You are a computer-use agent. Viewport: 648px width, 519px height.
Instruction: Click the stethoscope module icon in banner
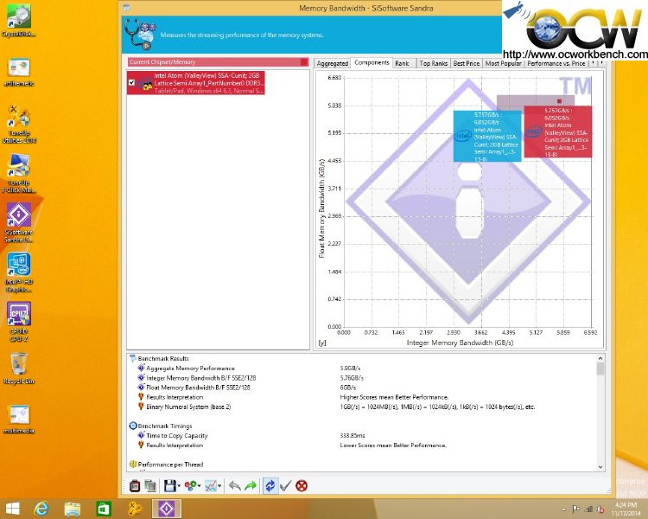tap(140, 35)
